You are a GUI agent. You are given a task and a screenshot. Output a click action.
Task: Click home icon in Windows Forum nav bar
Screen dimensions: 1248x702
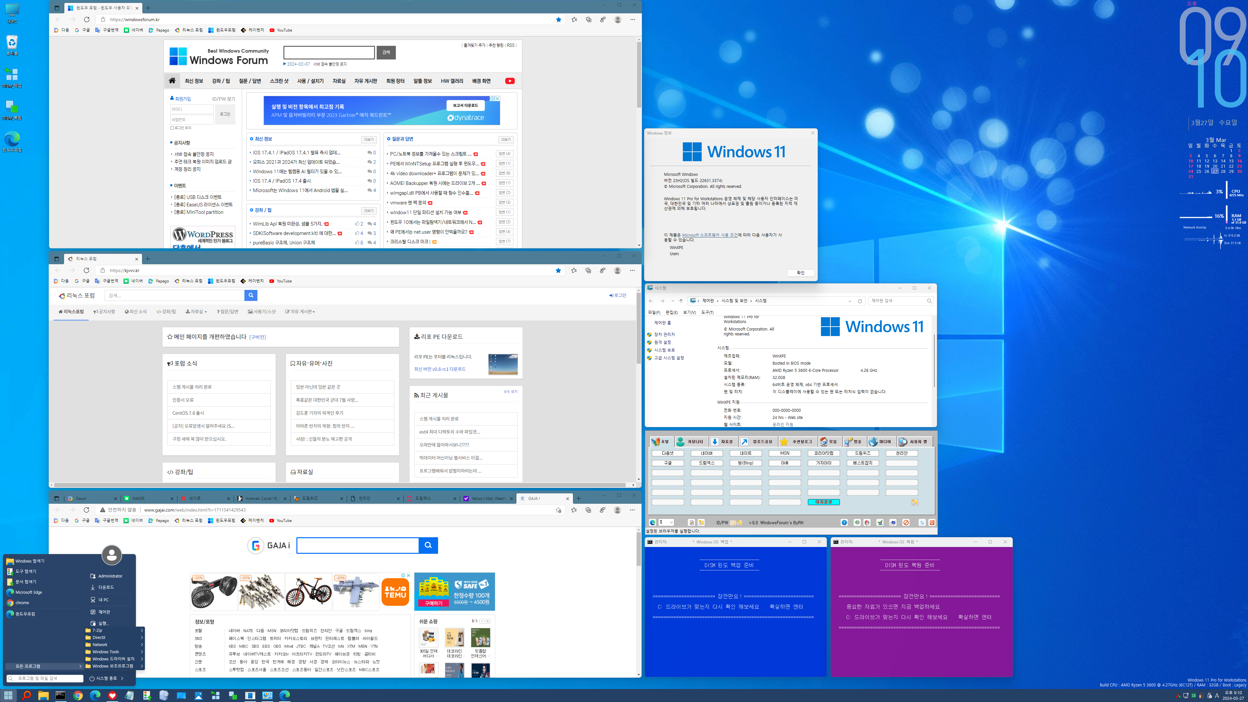click(x=172, y=80)
